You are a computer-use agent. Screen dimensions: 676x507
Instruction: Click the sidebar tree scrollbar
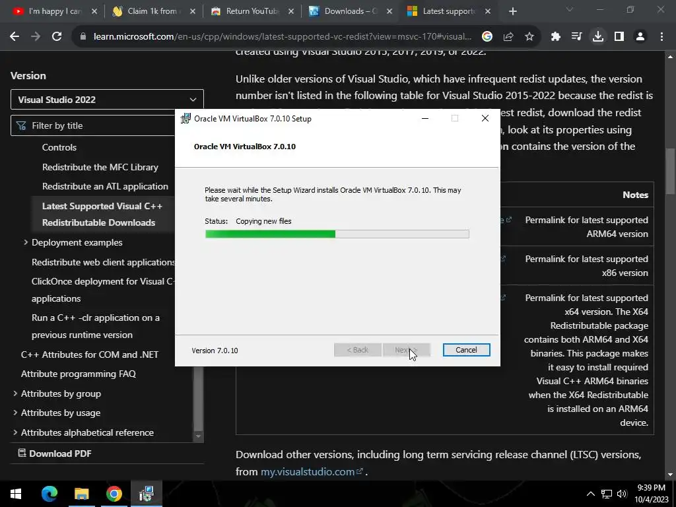click(198, 399)
